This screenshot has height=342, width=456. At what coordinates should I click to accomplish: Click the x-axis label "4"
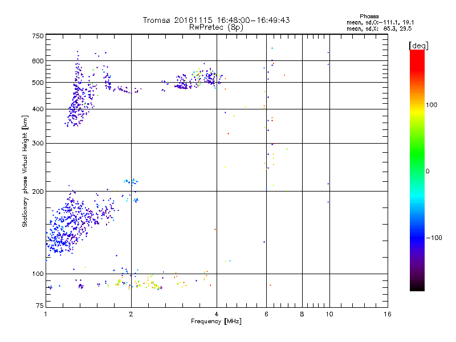tap(217, 314)
